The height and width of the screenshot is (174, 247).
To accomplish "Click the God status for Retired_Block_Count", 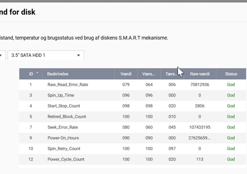I will (x=231, y=117).
